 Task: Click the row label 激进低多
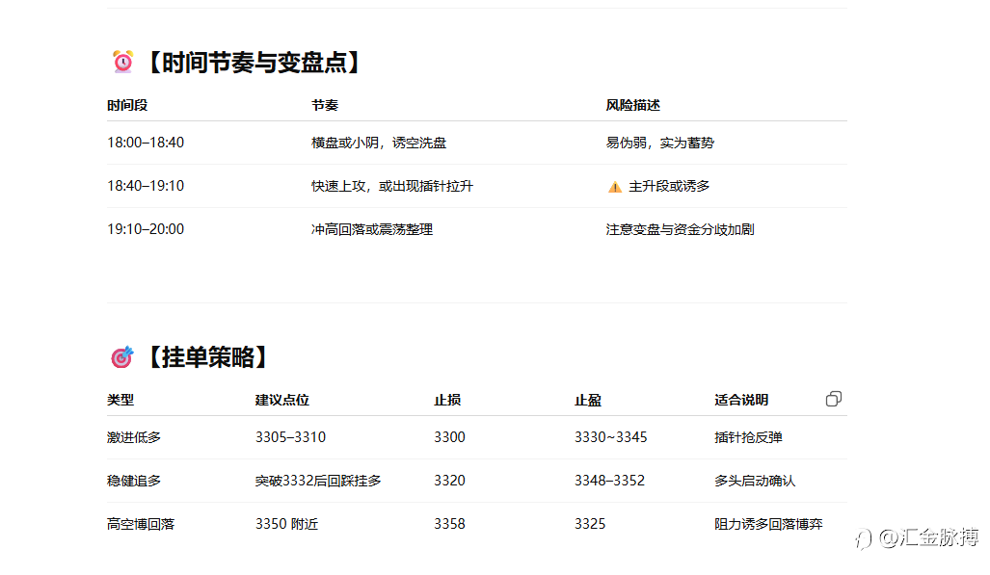click(134, 437)
